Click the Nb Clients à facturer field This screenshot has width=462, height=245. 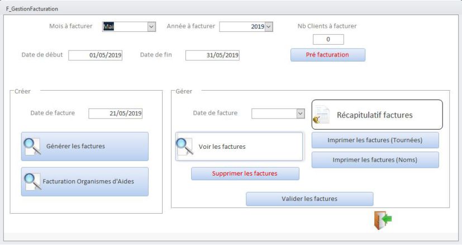(328, 39)
